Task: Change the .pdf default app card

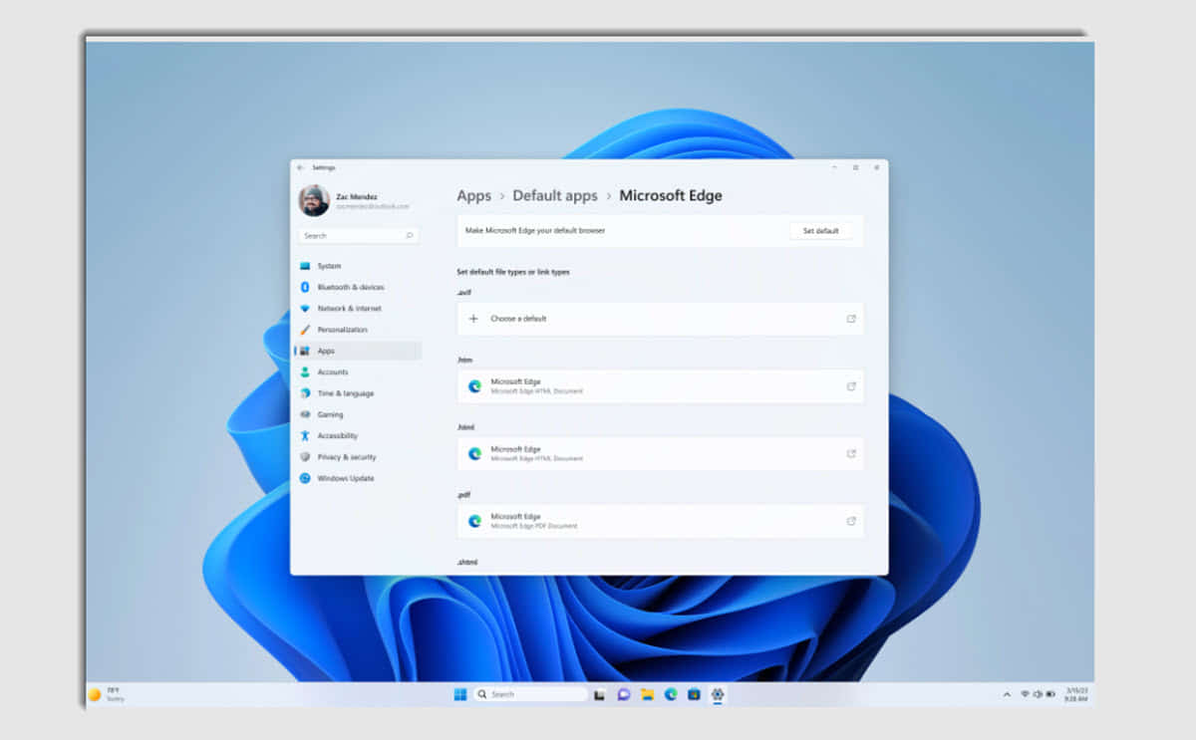Action: point(660,521)
